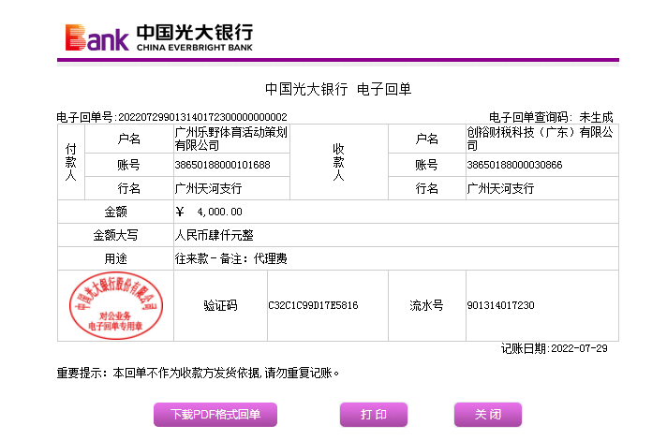This screenshot has width=667, height=440.
Task: Click the amount value ¥ 4,000.00
Action: point(209,212)
